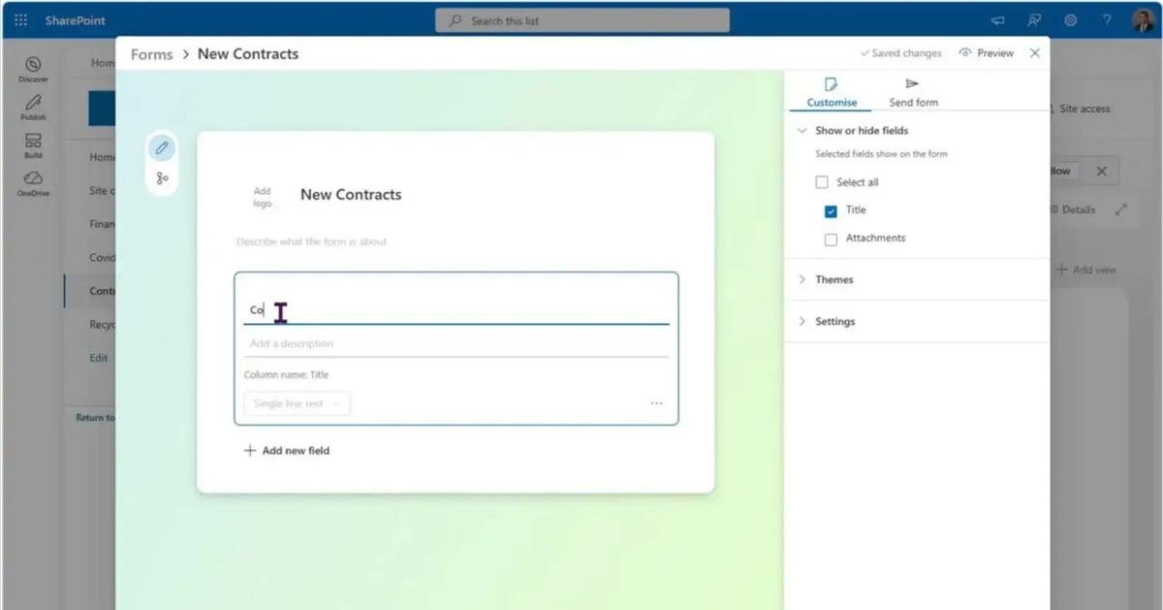Tick the Select all checkbox
The image size is (1163, 610).
[x=822, y=182]
